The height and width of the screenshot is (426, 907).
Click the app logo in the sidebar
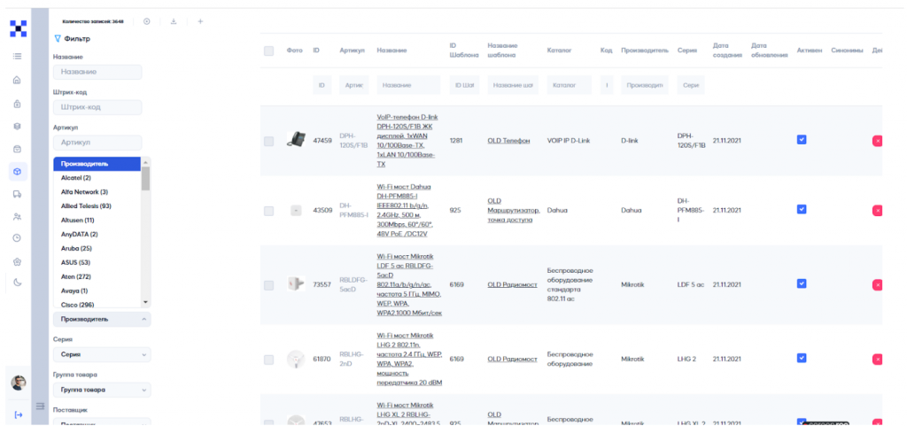pyautogui.click(x=18, y=28)
